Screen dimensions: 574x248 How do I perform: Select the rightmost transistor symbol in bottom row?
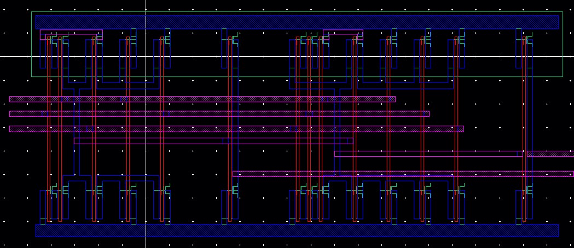[527, 191]
